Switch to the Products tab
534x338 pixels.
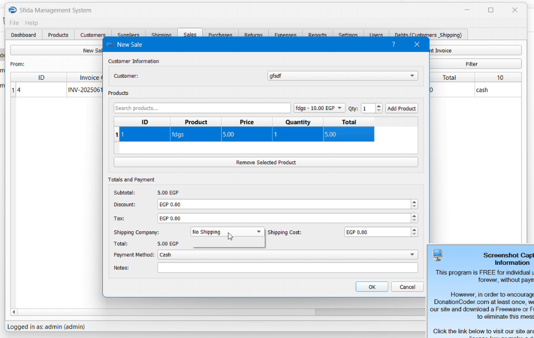point(58,35)
